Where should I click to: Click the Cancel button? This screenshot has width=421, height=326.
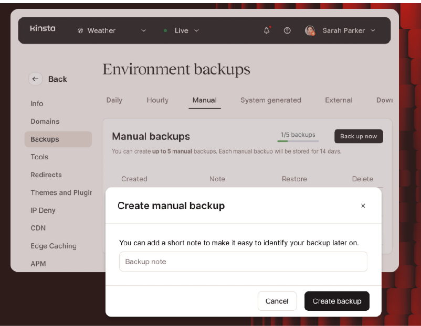click(x=277, y=301)
